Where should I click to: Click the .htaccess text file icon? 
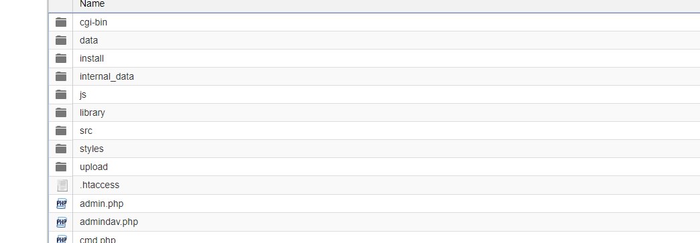pyautogui.click(x=62, y=185)
